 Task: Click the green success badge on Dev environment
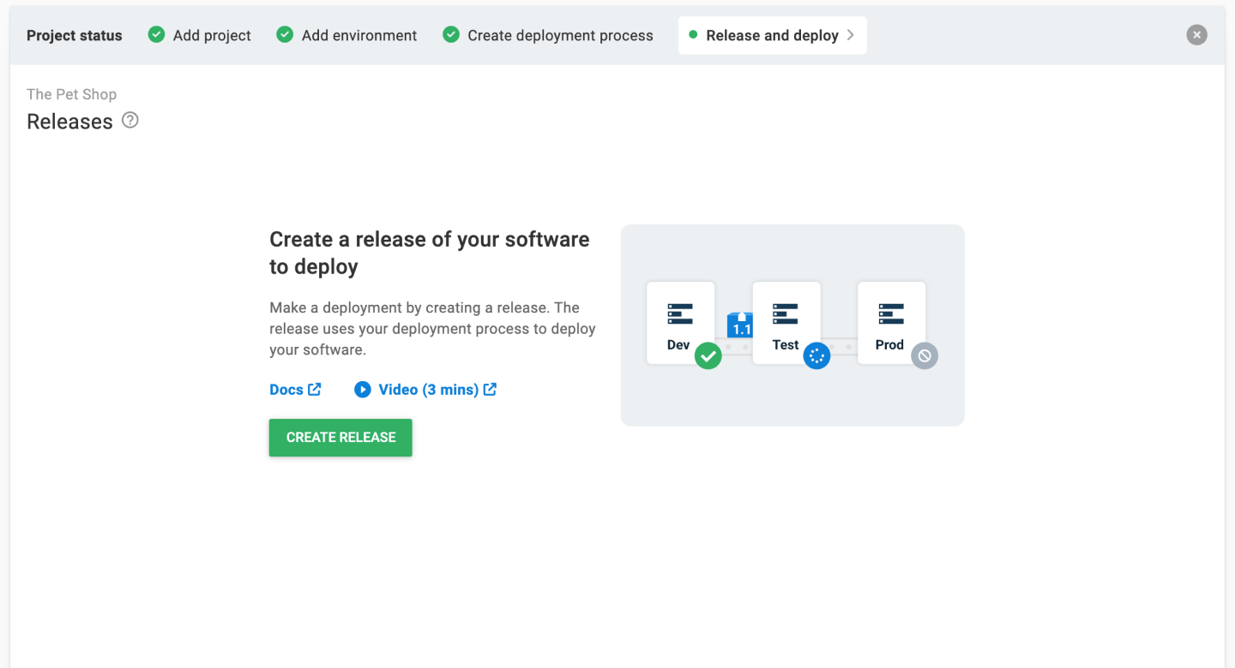(708, 356)
